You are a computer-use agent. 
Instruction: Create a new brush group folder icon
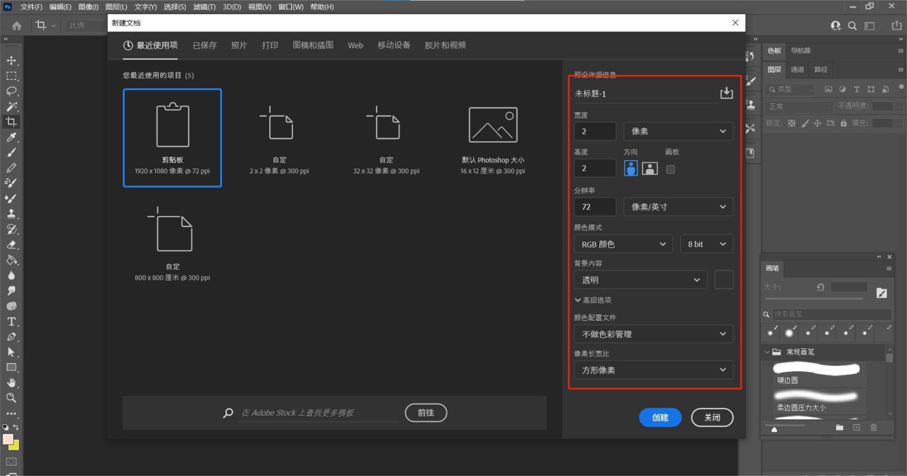pos(840,428)
